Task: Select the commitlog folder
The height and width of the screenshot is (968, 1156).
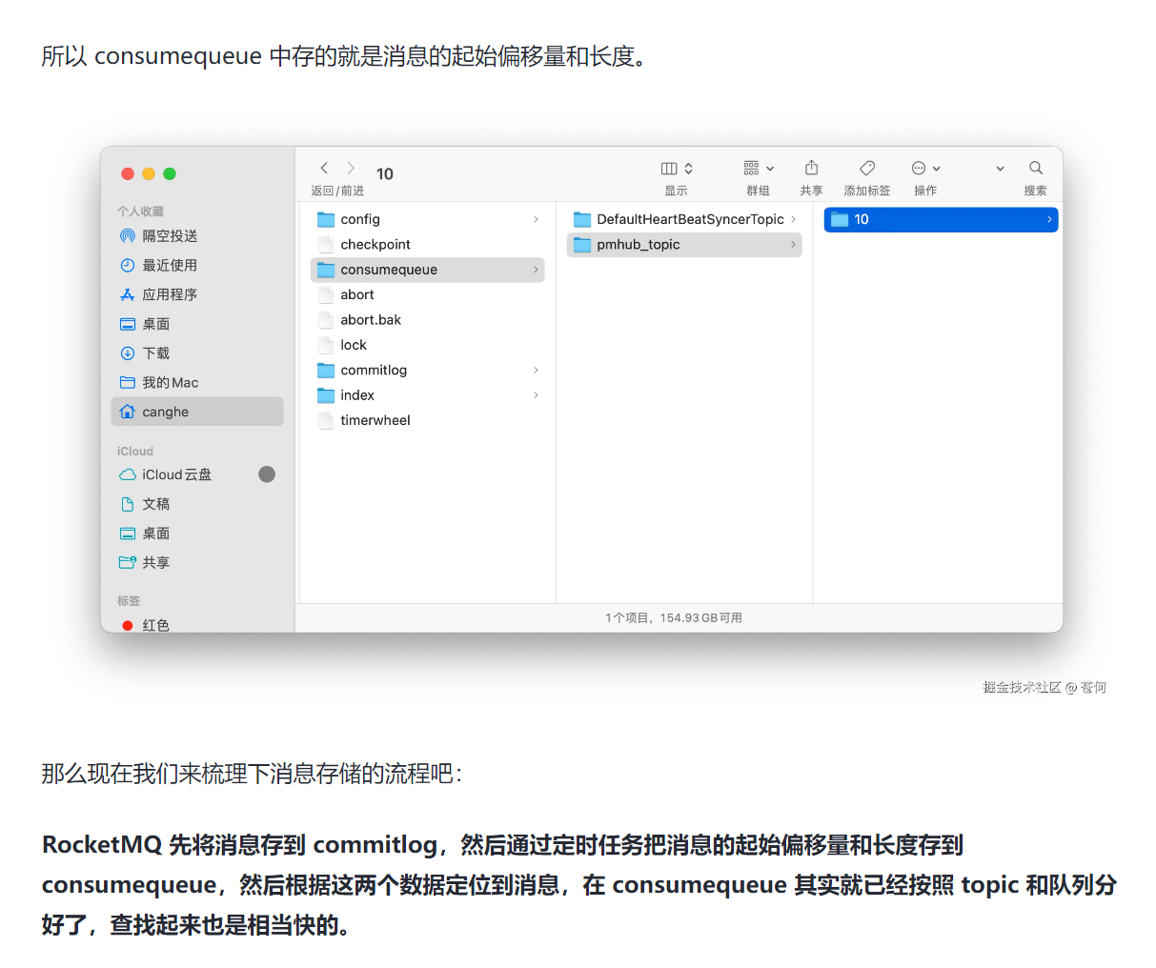Action: 427,370
